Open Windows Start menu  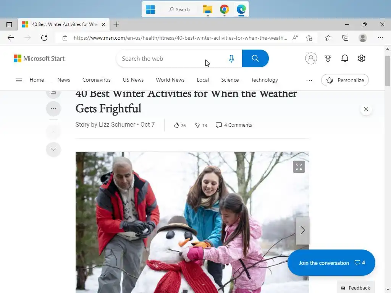tap(150, 9)
